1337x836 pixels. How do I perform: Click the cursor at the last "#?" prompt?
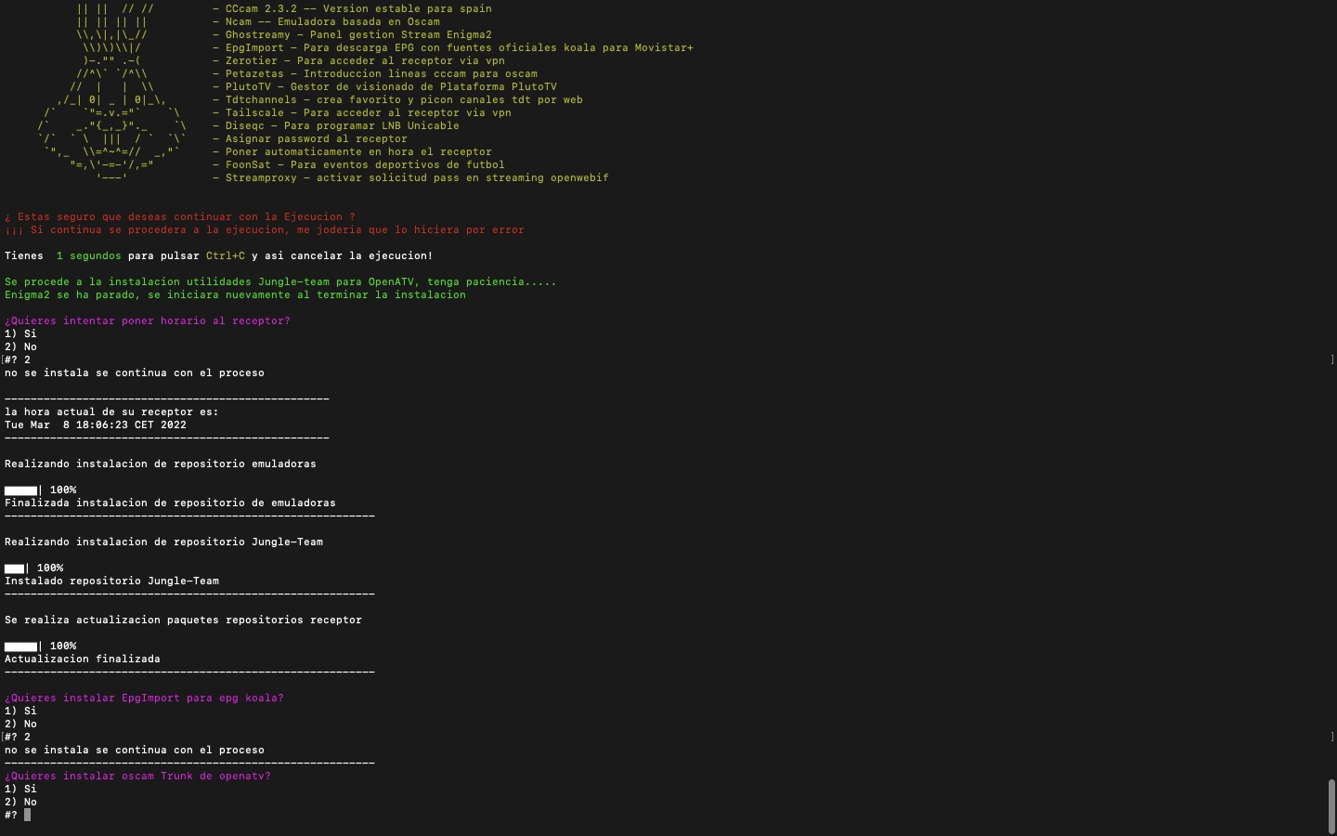(x=28, y=815)
